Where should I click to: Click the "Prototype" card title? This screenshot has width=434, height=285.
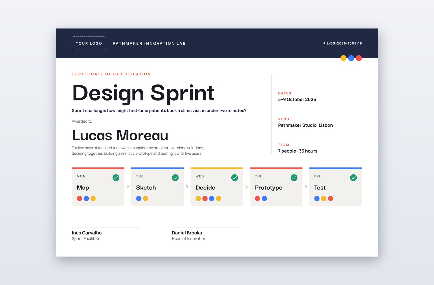tap(269, 188)
